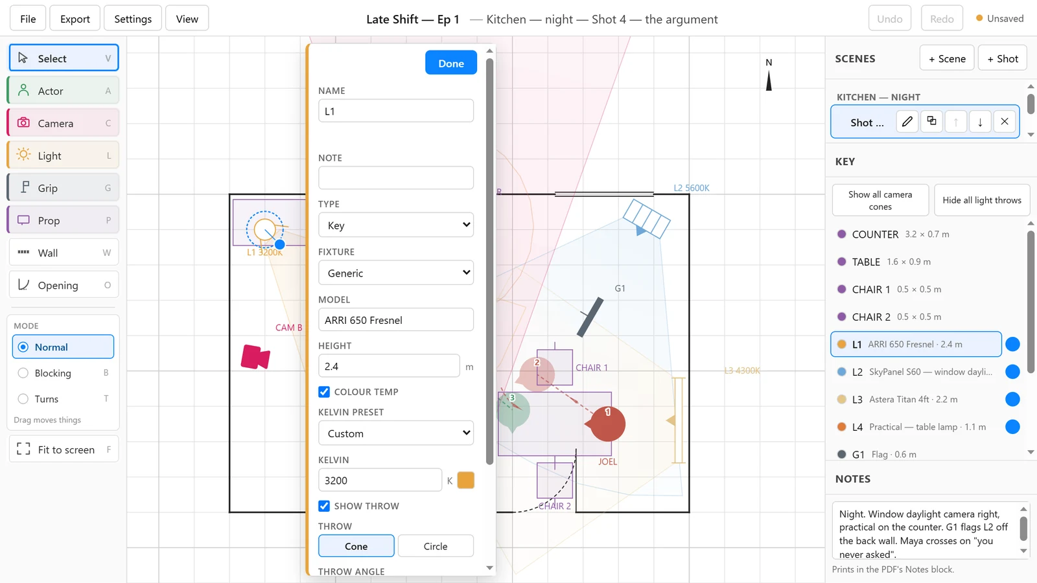Select the L3 light fixture on the right wall
This screenshot has width=1037, height=583.
pos(677,420)
